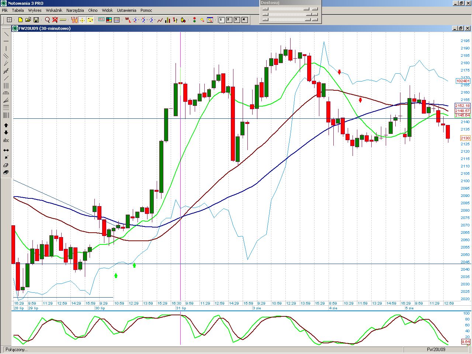Open the Pomoc menu

point(146,10)
